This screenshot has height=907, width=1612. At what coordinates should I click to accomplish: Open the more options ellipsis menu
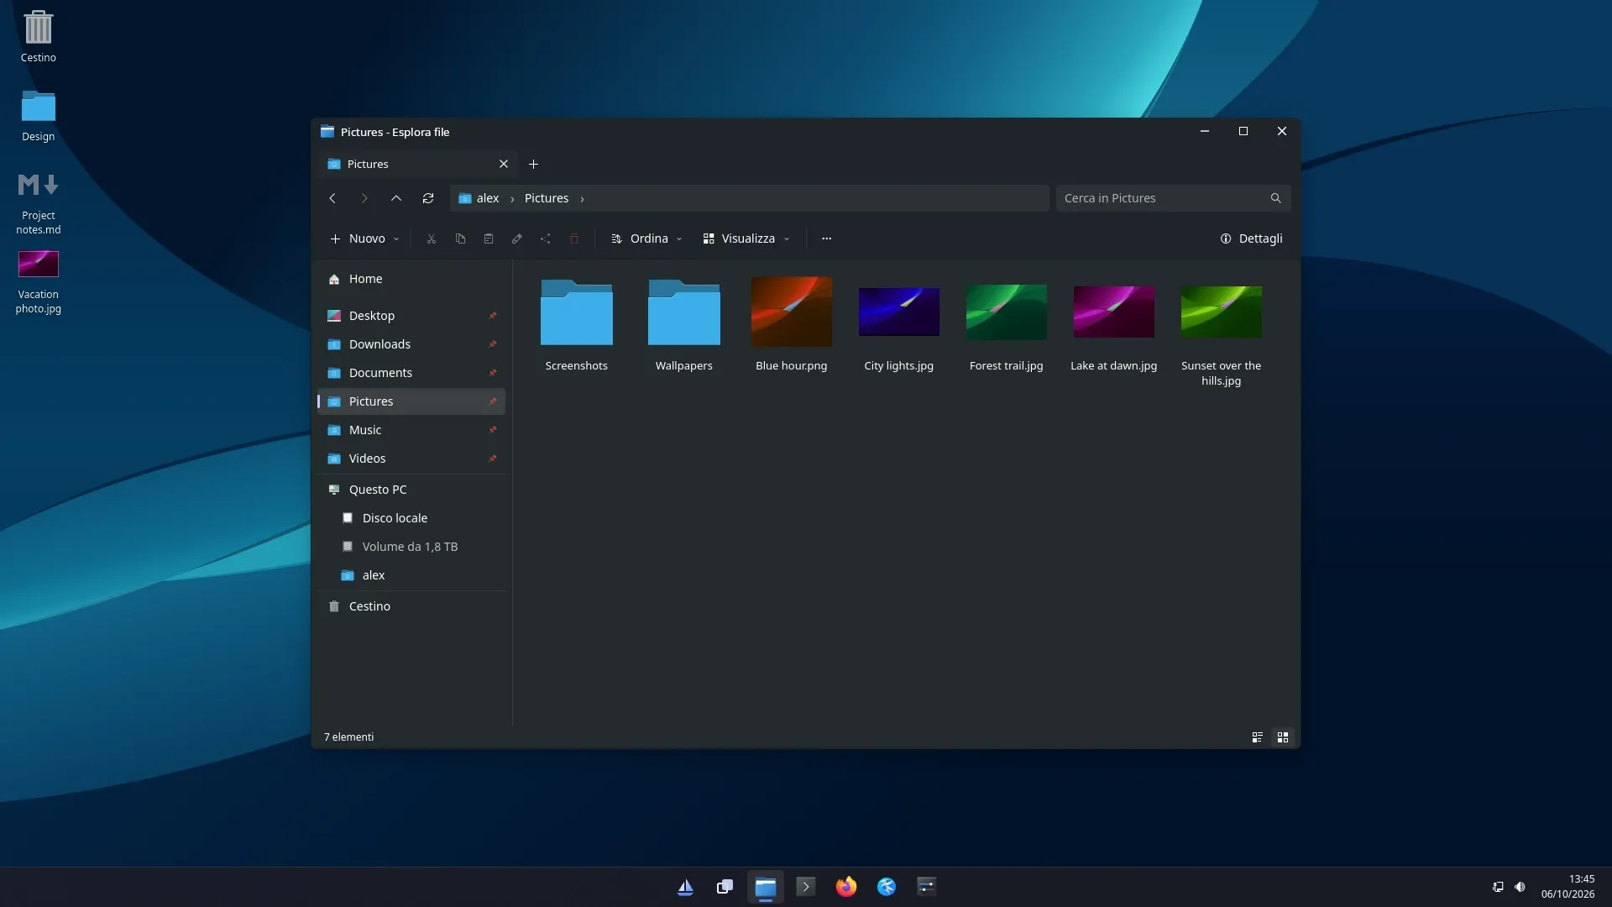click(827, 239)
